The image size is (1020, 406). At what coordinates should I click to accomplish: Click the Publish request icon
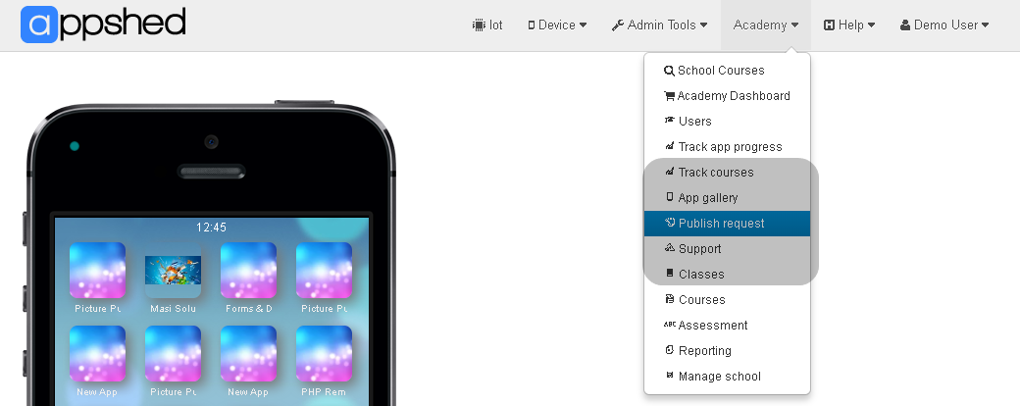670,223
